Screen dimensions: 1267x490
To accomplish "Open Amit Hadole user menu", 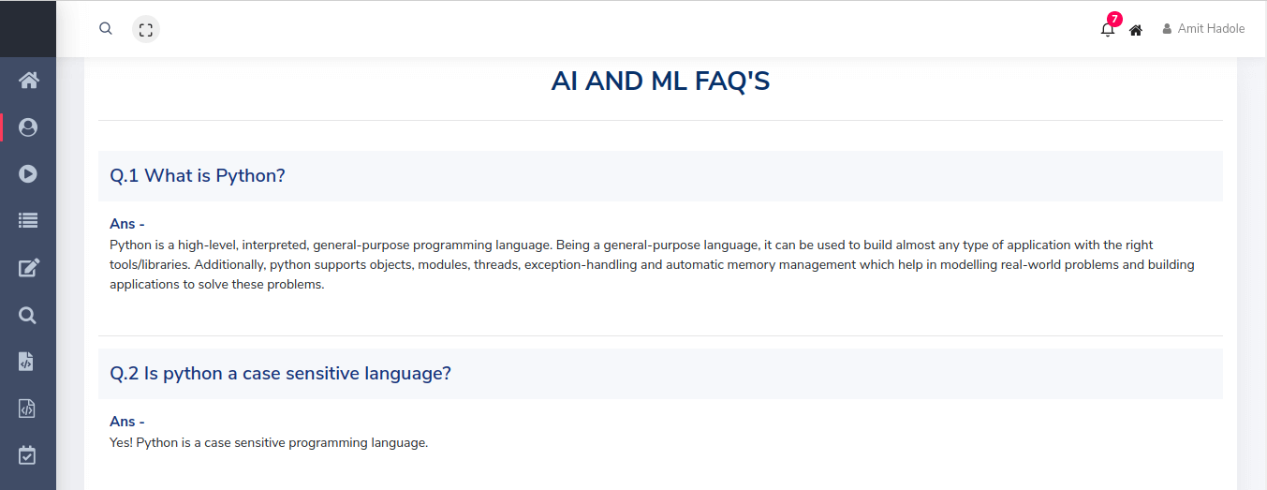I will click(1203, 29).
